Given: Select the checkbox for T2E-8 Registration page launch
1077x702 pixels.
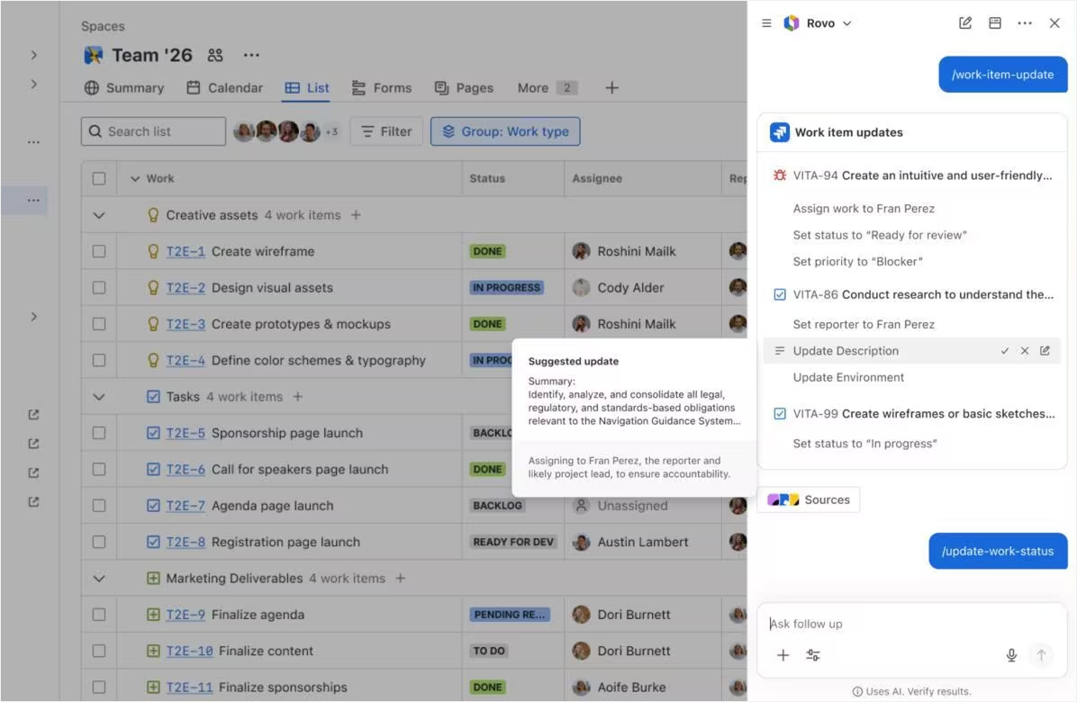Looking at the screenshot, I should pos(99,542).
